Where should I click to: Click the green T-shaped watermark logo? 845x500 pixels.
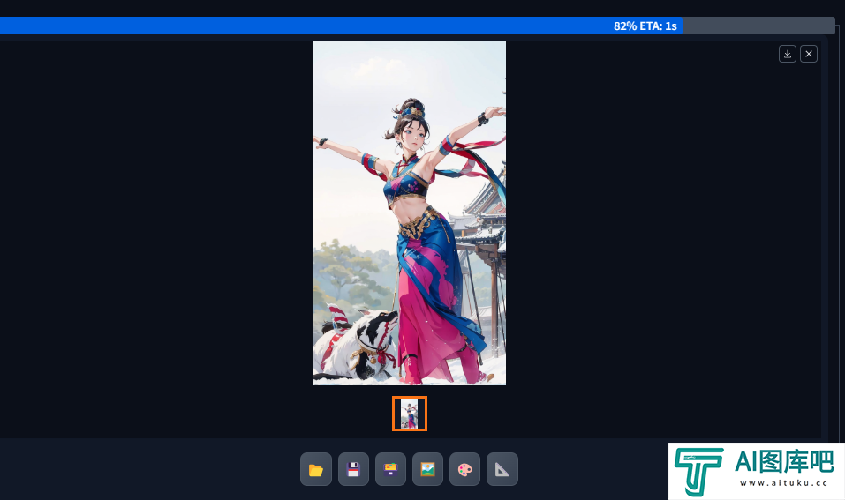[698, 472]
